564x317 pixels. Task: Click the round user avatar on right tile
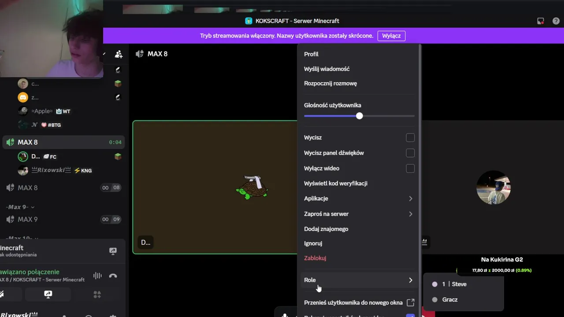pos(493,188)
